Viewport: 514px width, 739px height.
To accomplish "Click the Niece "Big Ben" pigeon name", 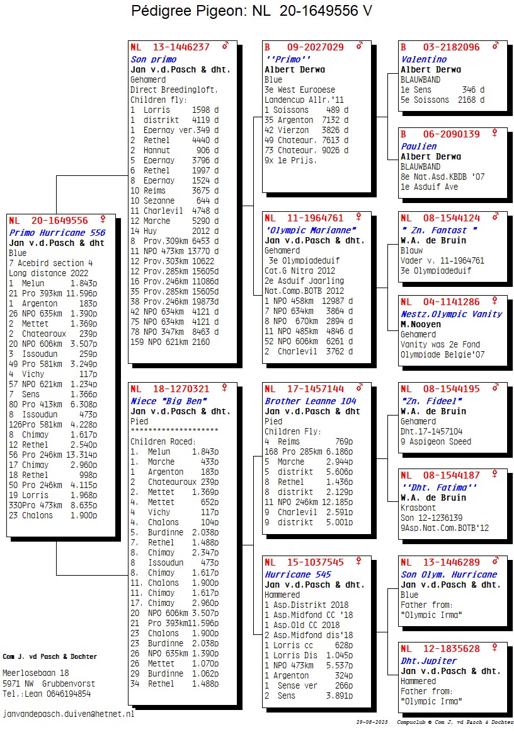I will tap(169, 401).
